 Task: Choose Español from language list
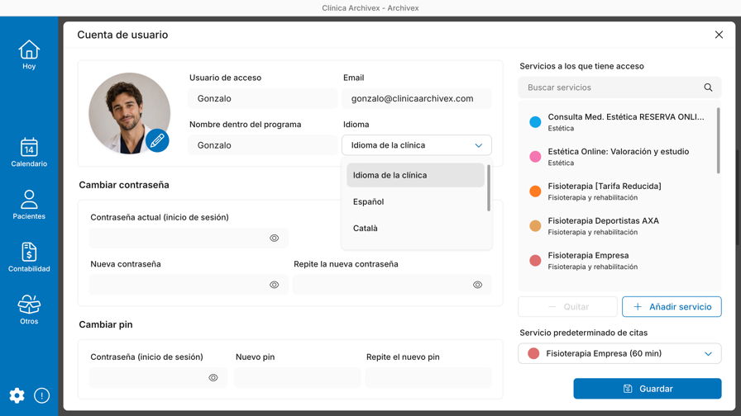[415, 201]
